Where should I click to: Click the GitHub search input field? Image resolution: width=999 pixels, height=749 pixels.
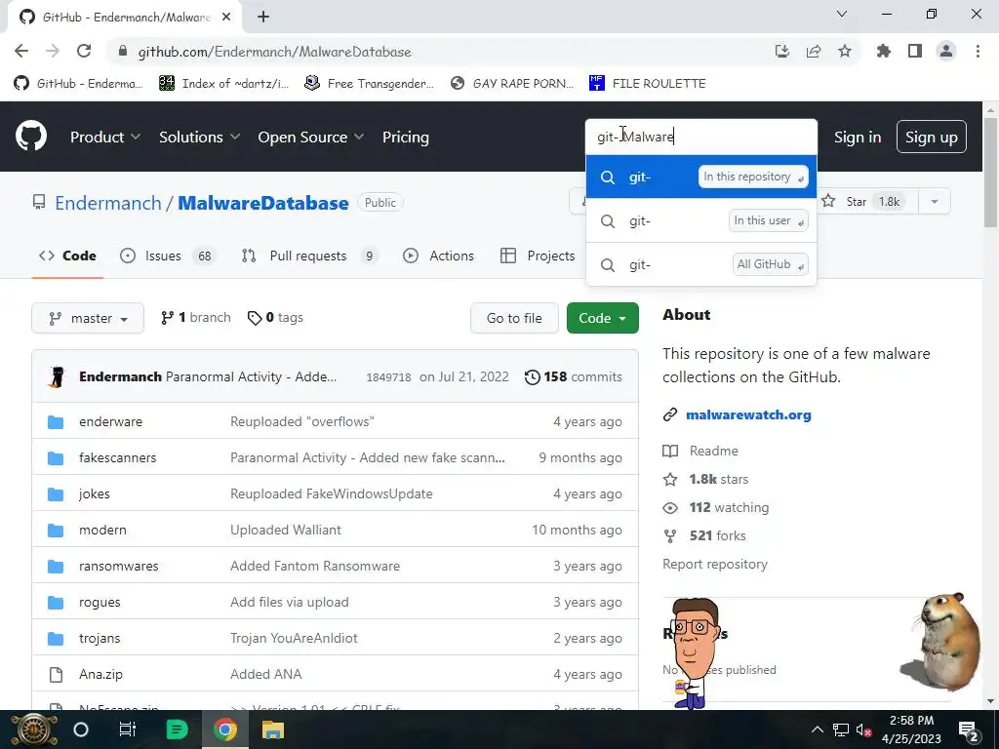pos(700,137)
